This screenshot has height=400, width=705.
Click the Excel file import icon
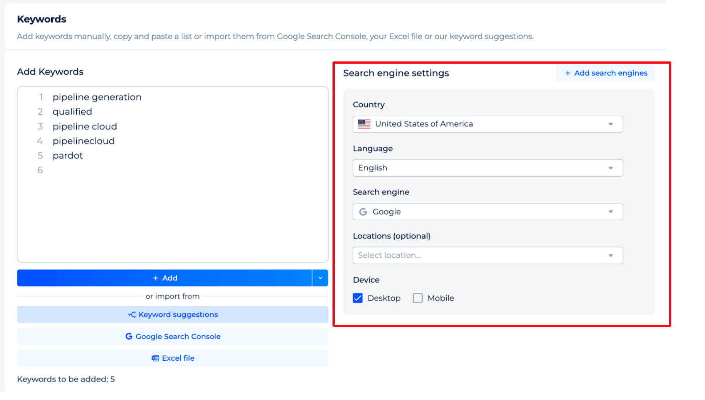pyautogui.click(x=156, y=358)
